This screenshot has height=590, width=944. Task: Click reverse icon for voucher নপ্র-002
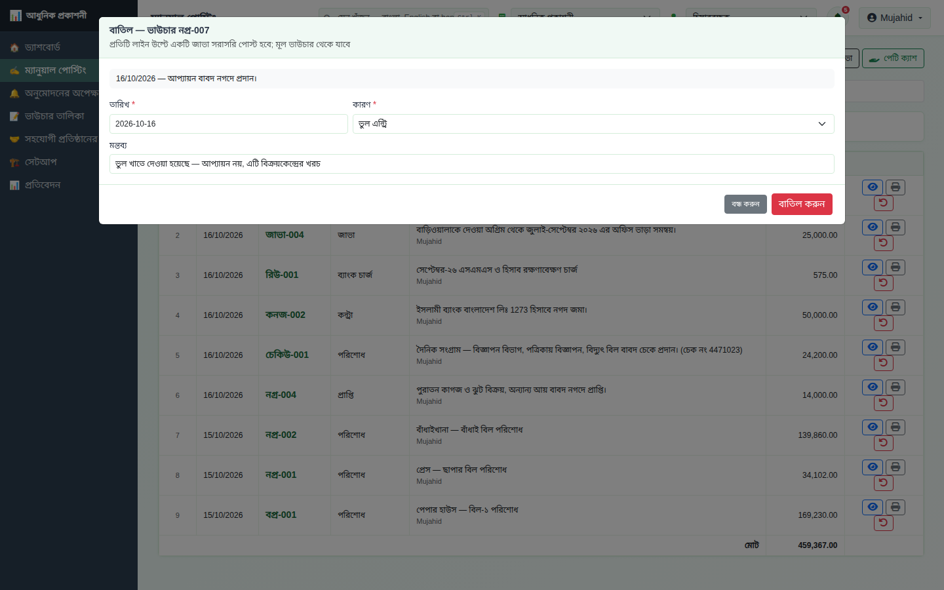884,442
